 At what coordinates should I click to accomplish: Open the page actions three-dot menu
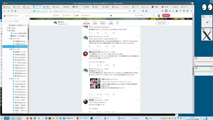tap(140, 11)
